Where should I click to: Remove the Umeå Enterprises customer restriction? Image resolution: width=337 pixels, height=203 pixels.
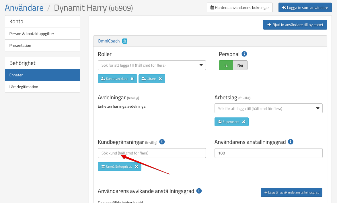click(x=137, y=167)
